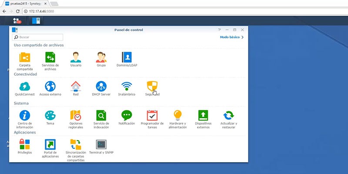The height and width of the screenshot is (174, 348).
Task: Open Inalámbrico wireless settings
Action: [127, 88]
